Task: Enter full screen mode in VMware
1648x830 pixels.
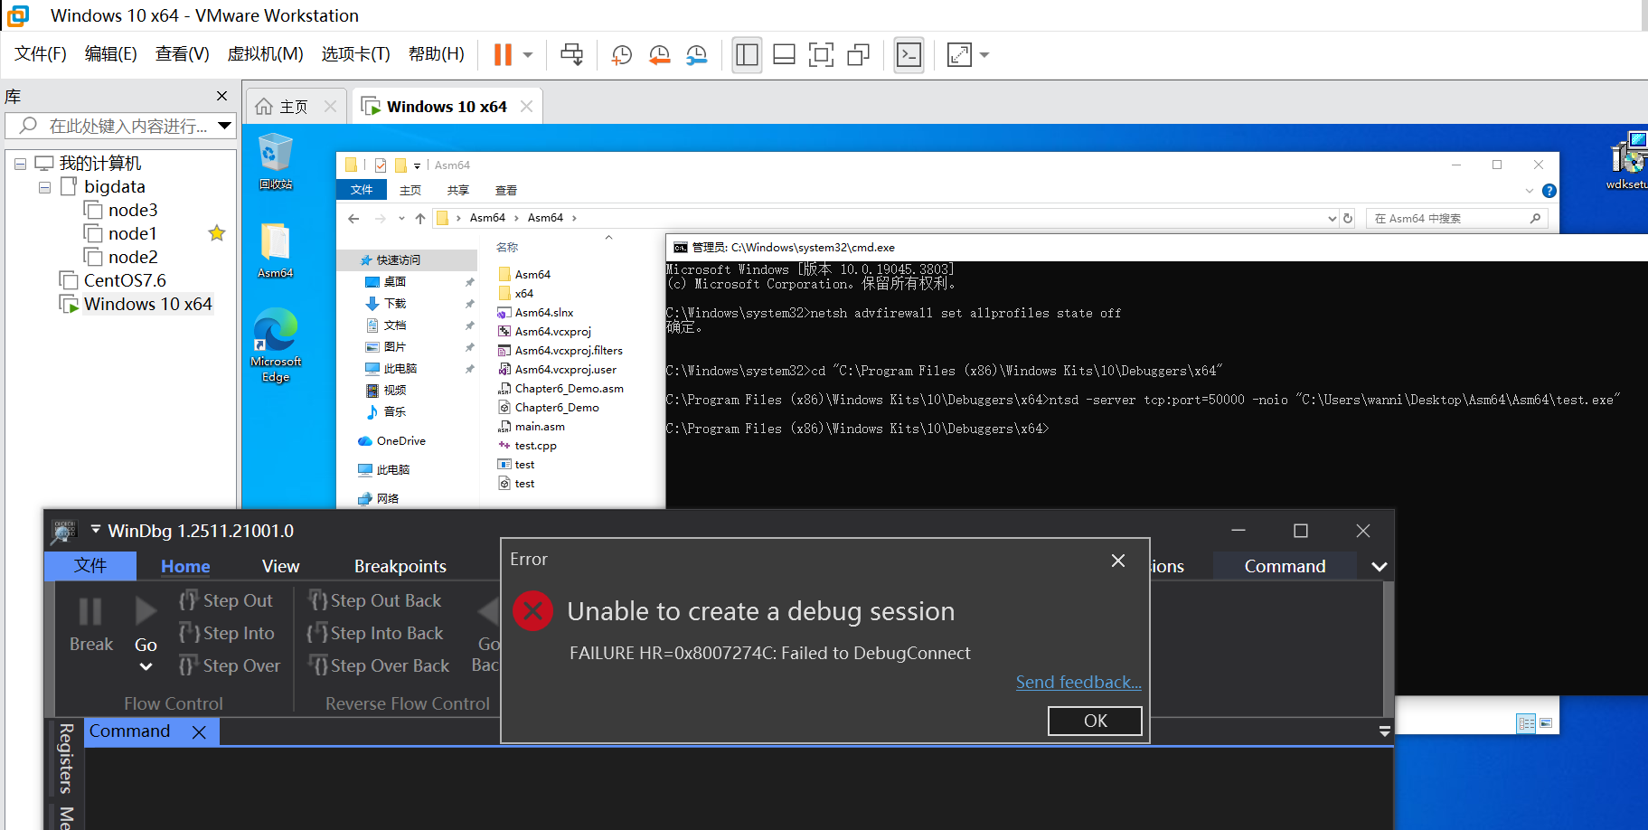Action: point(821,55)
